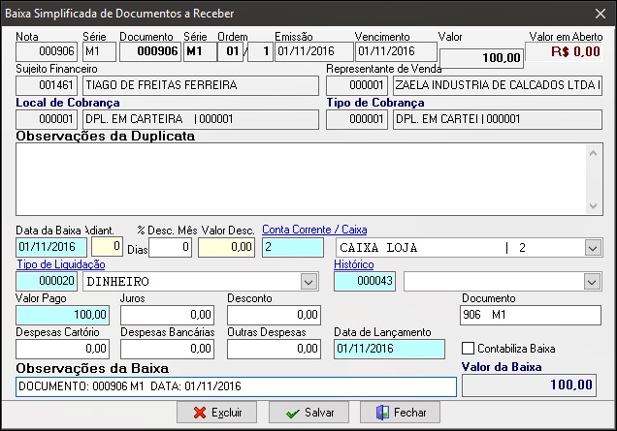Click the red X Excluir icon
The image size is (617, 431).
click(x=200, y=413)
